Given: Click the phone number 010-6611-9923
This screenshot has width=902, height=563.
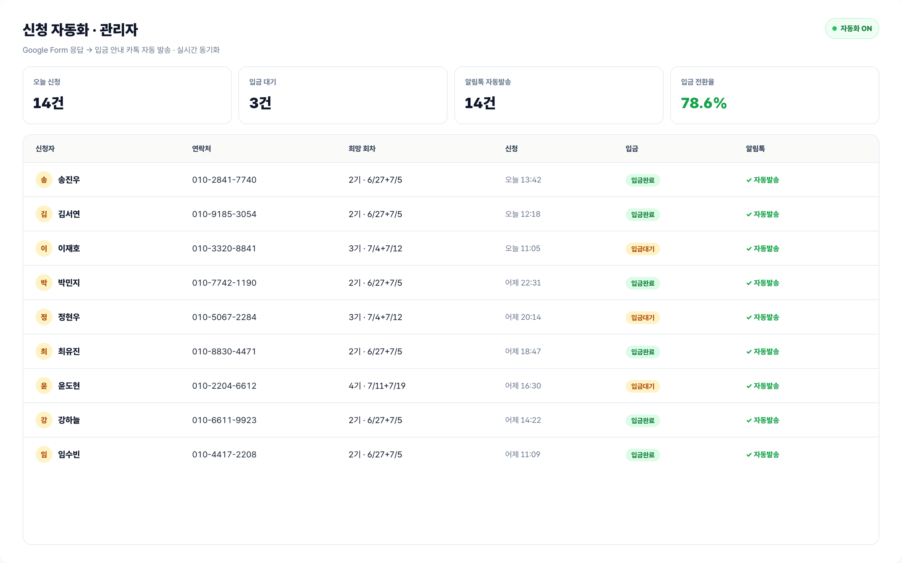Looking at the screenshot, I should tap(224, 420).
